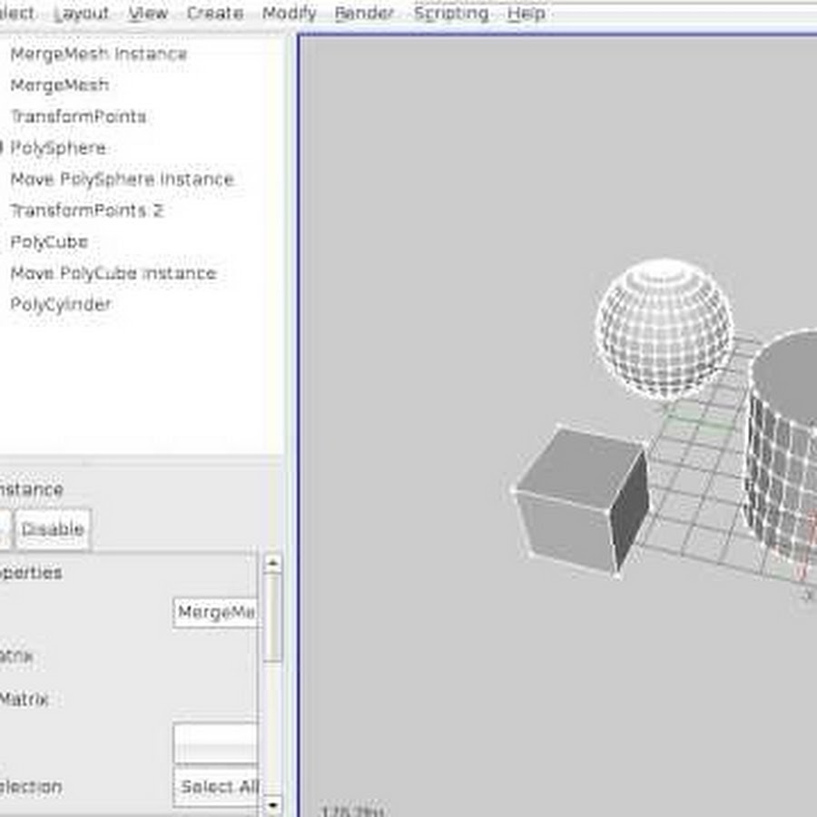The height and width of the screenshot is (817, 817).
Task: Select the PolySphere node
Action: pyautogui.click(x=58, y=148)
